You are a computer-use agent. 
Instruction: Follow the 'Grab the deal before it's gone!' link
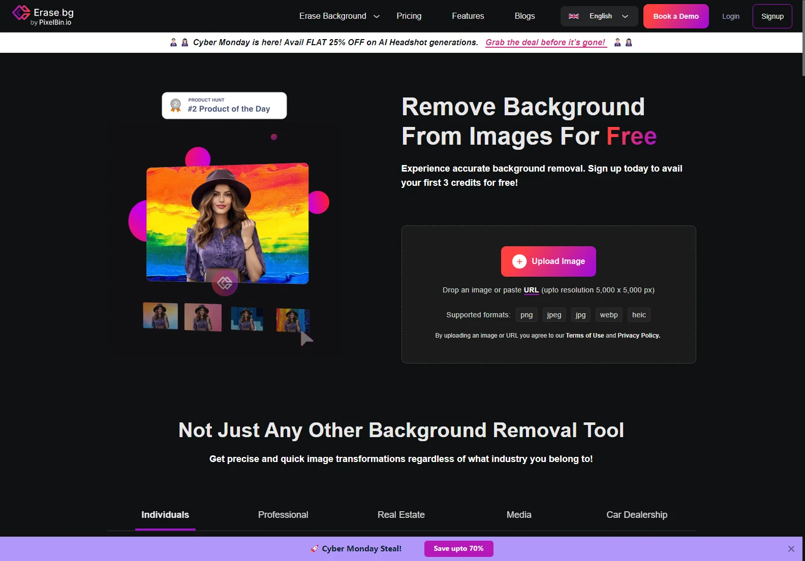[x=546, y=43]
